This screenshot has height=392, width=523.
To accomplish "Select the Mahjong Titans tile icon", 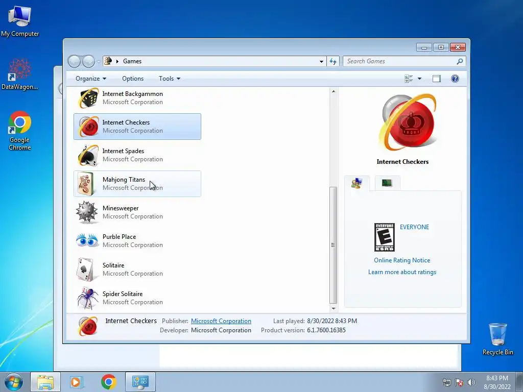I will tap(86, 184).
